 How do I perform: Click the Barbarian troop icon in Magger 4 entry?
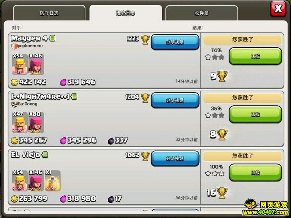(20, 64)
